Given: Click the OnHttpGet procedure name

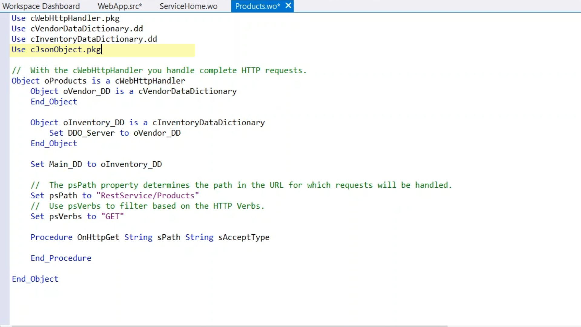Looking at the screenshot, I should [98, 237].
